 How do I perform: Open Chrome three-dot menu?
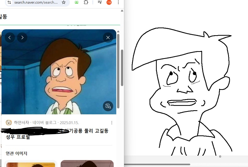[x=118, y=2]
